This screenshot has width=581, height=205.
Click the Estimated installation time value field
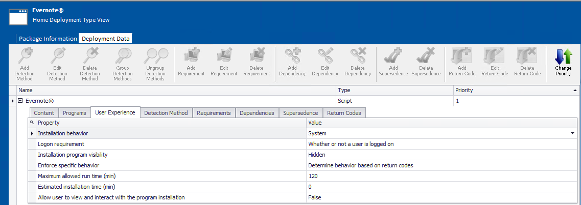[x=439, y=187]
